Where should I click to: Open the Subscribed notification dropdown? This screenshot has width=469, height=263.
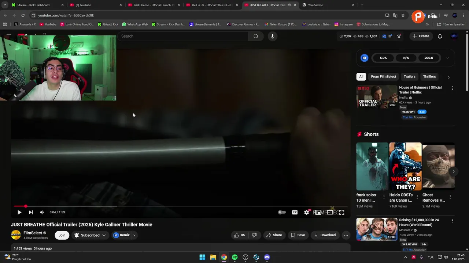pyautogui.click(x=90, y=235)
